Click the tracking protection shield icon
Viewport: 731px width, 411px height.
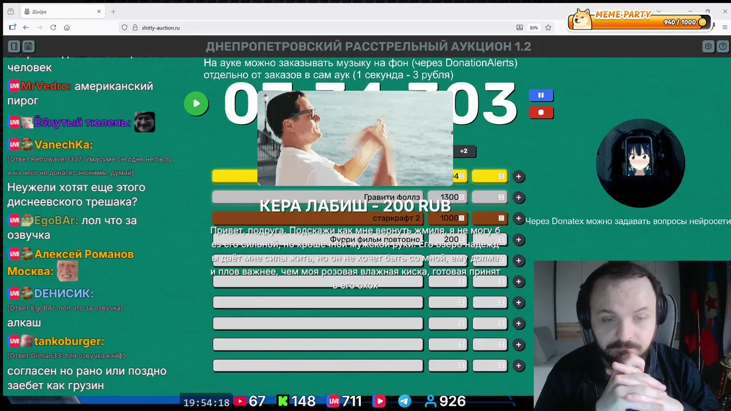point(124,27)
